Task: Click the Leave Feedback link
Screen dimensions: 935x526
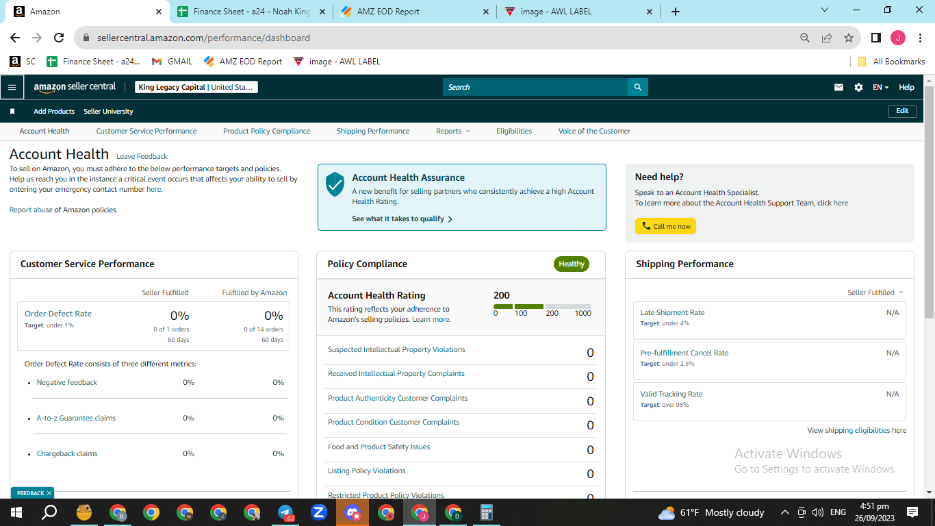Action: tap(142, 156)
